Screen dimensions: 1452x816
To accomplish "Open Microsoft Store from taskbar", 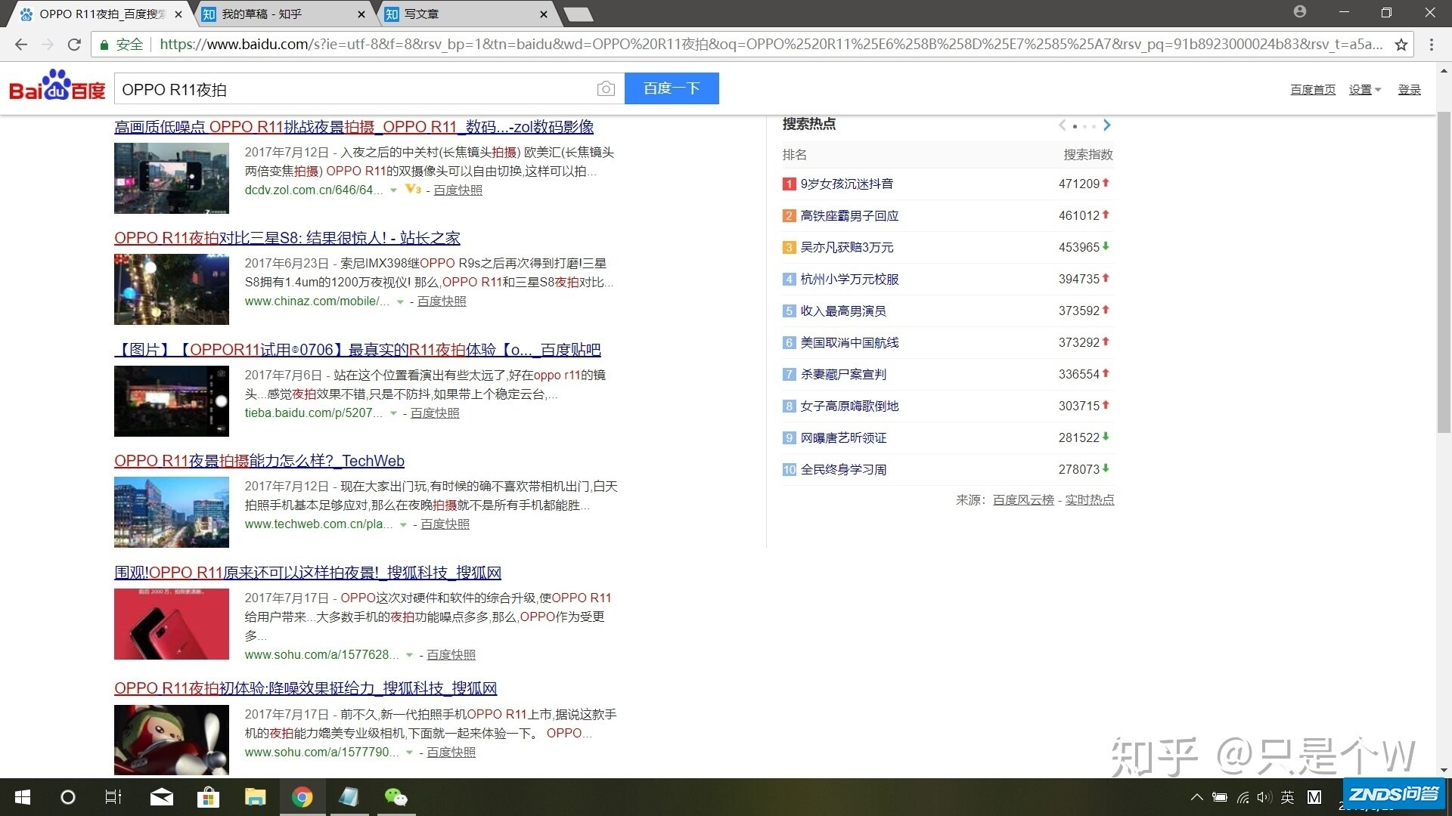I will coord(208,797).
